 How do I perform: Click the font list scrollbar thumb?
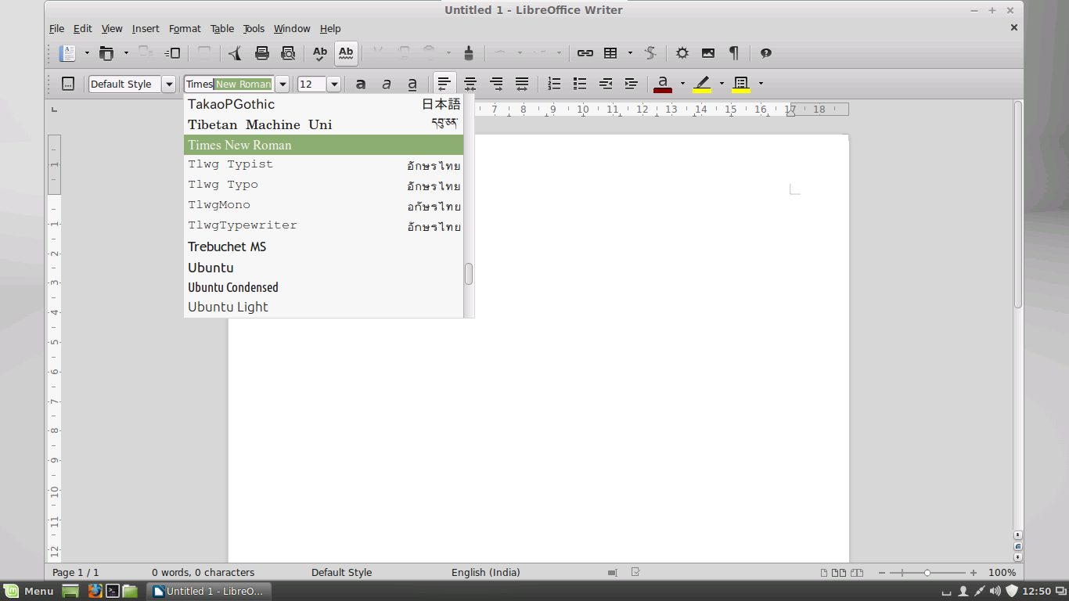tap(469, 274)
